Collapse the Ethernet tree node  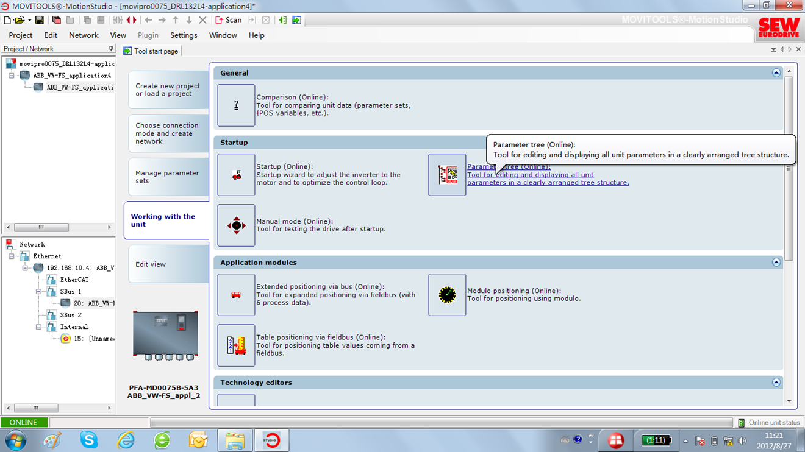point(12,256)
